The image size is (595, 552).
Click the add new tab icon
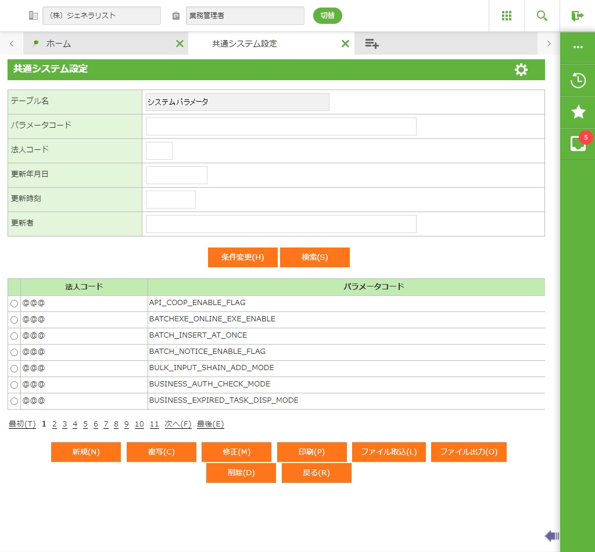tap(372, 44)
